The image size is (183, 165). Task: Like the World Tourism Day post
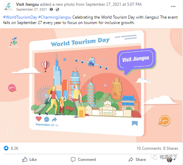pyautogui.click(x=29, y=160)
